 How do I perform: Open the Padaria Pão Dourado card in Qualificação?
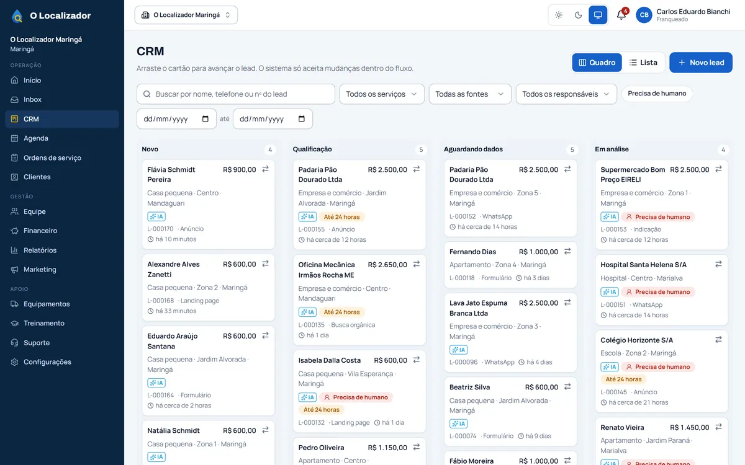point(359,204)
